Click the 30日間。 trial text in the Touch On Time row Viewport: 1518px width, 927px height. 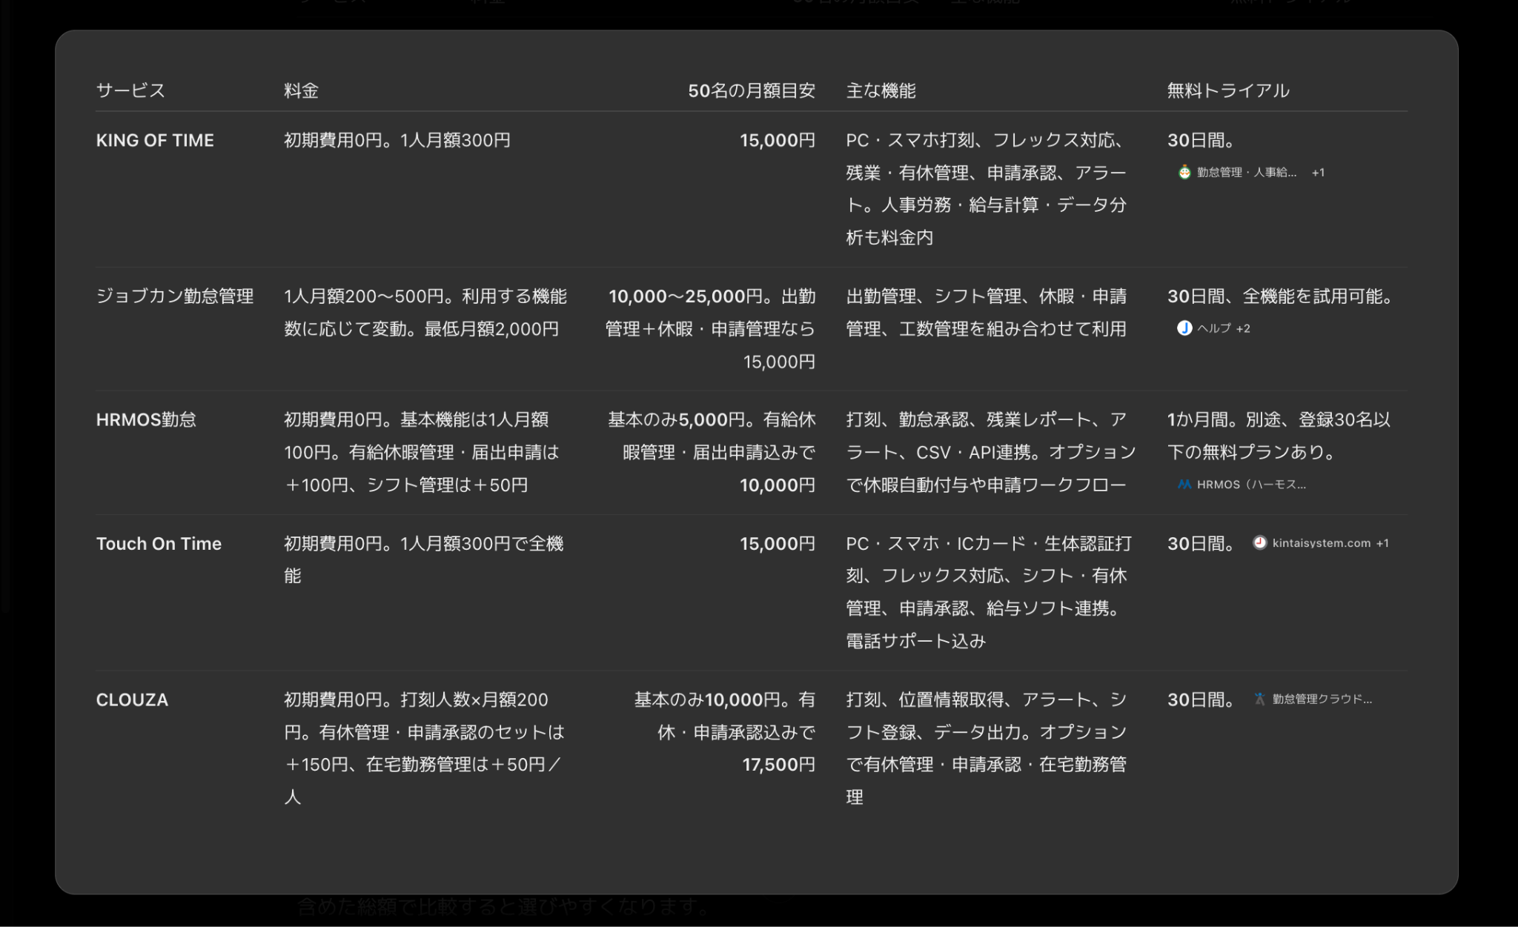(1201, 543)
